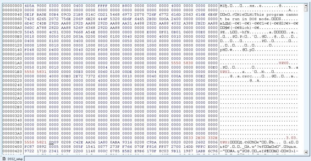This screenshot has width=311, height=161.
Task: Select offset 00000420 row address
Action: (12, 151)
